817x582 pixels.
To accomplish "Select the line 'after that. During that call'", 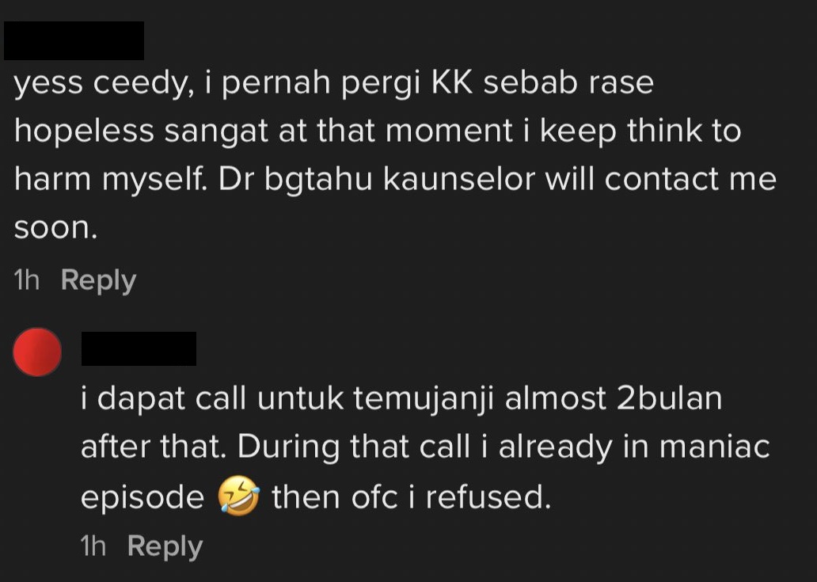I will pos(425,447).
